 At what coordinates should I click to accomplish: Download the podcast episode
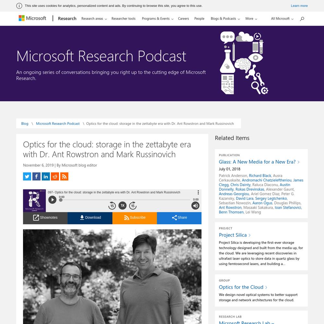pos(90,218)
